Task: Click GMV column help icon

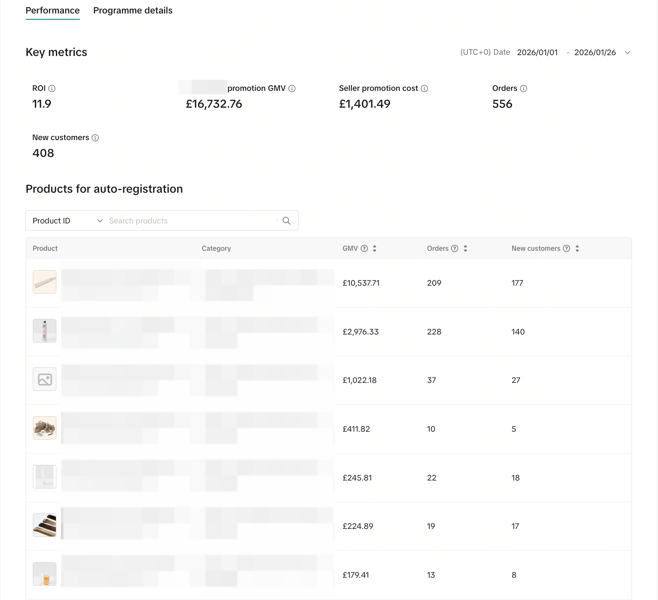Action: click(x=365, y=248)
